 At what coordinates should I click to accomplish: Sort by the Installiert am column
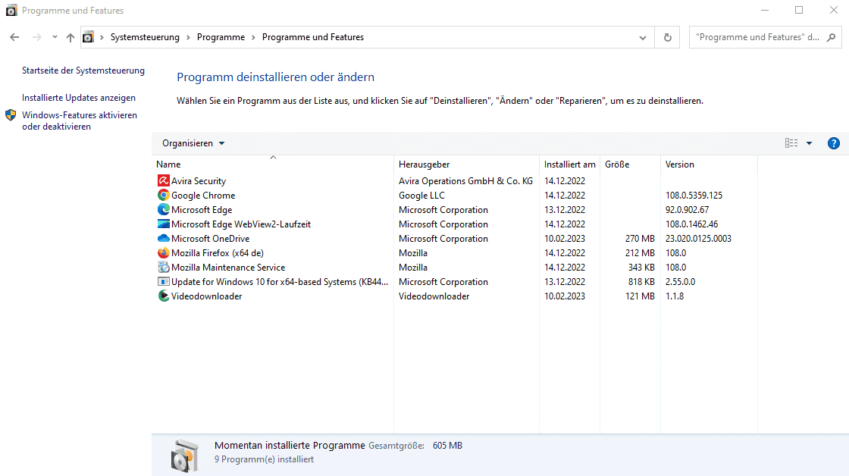click(x=570, y=164)
